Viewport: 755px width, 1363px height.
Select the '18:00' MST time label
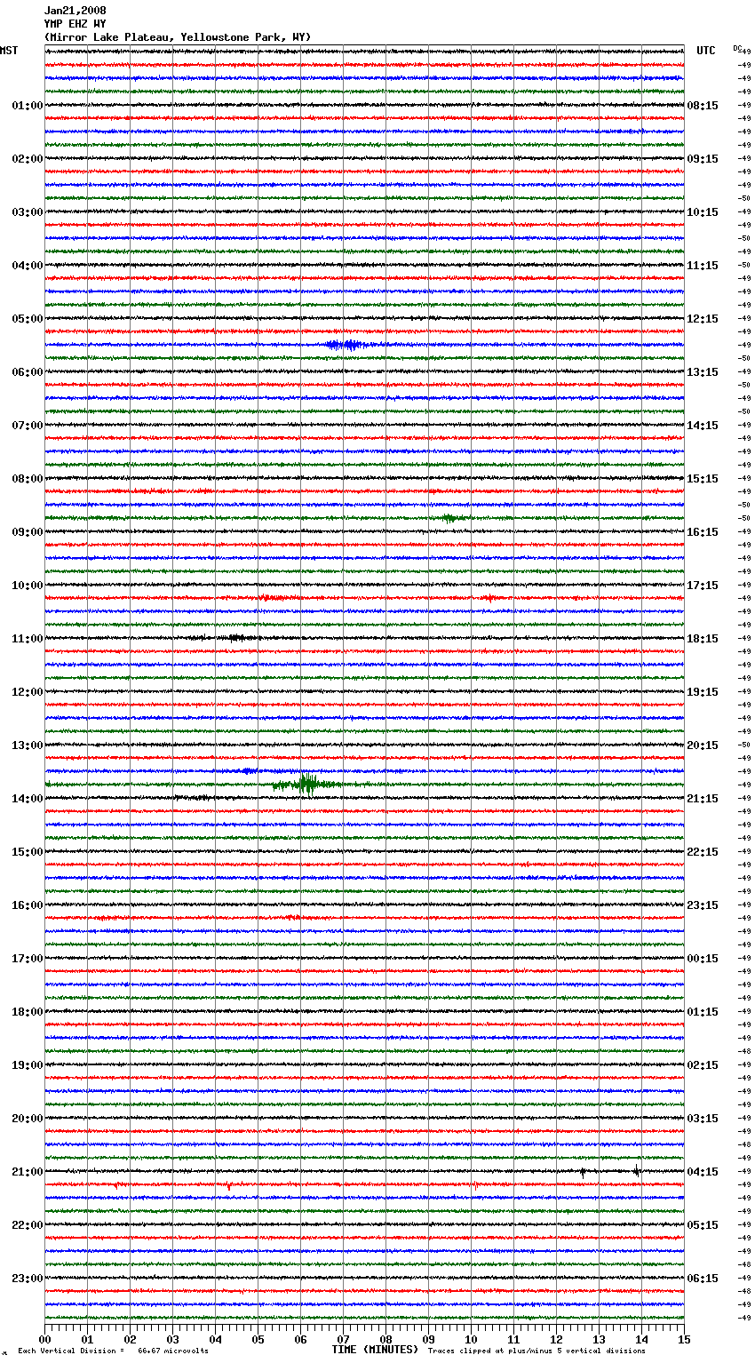point(28,1012)
